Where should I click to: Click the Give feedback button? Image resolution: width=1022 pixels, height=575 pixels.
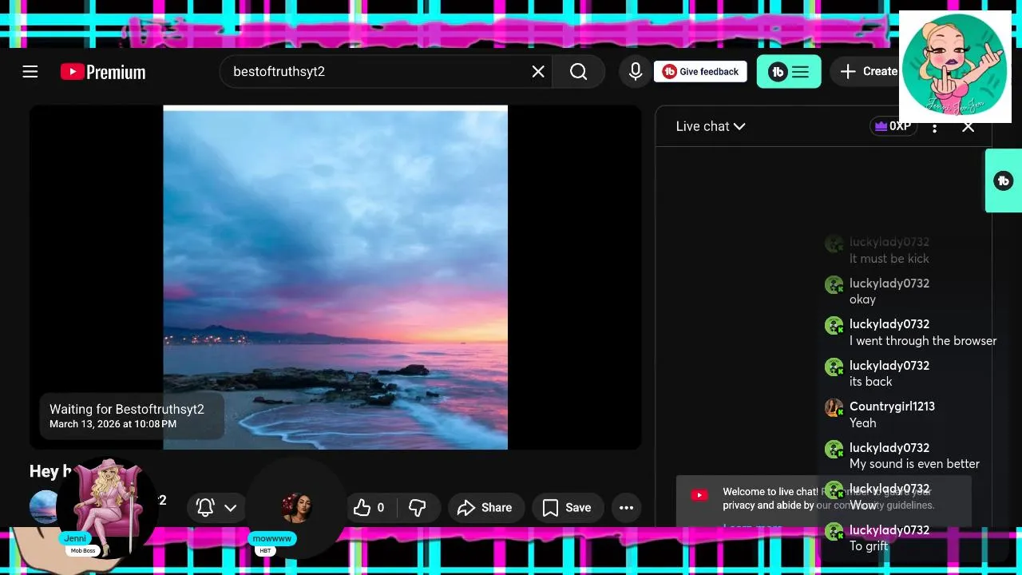(700, 72)
